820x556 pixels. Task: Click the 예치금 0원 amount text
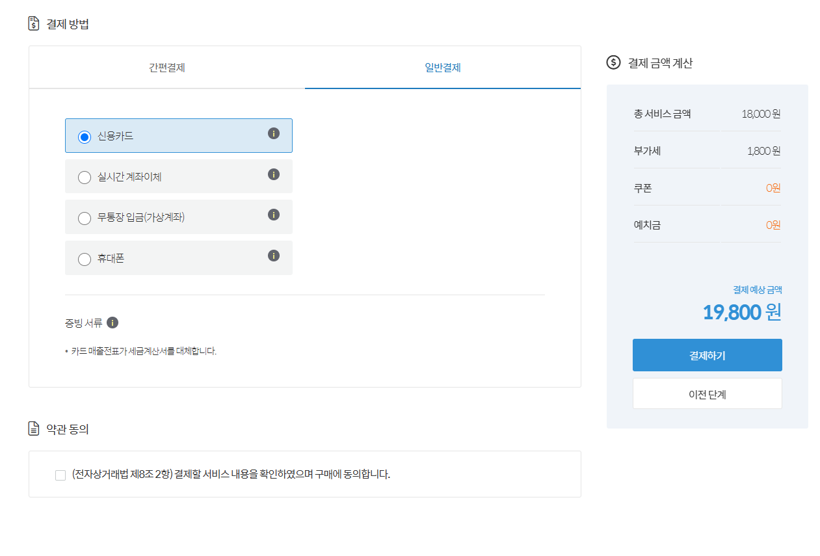pyautogui.click(x=773, y=225)
